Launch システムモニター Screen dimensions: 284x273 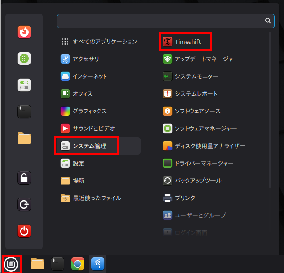tap(196, 76)
